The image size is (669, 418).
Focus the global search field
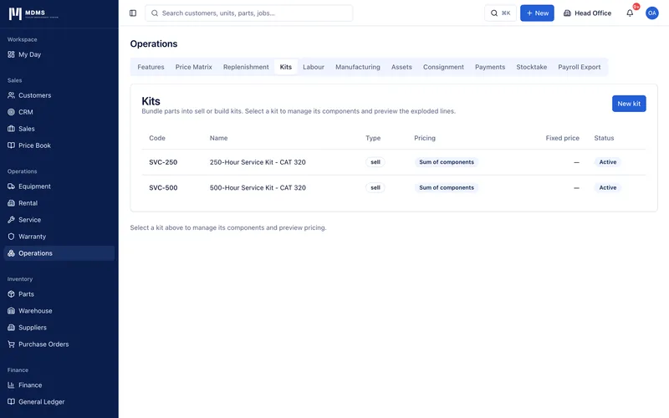tap(248, 13)
